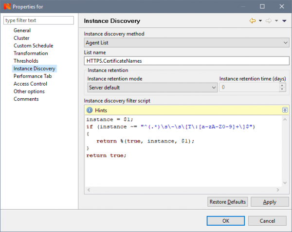This screenshot has height=232, width=292.
Task: Click the Apply button
Action: click(269, 202)
